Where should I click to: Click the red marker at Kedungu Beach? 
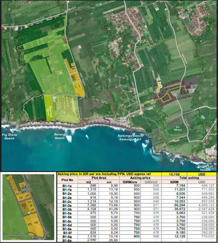tap(130, 133)
